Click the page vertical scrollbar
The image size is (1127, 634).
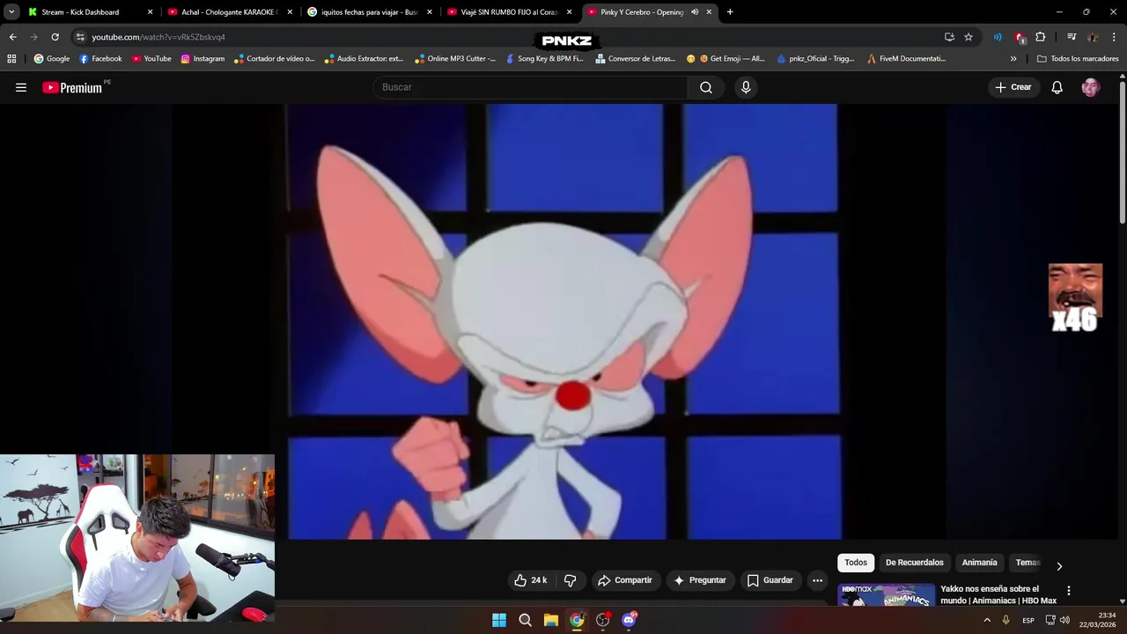[1123, 151]
